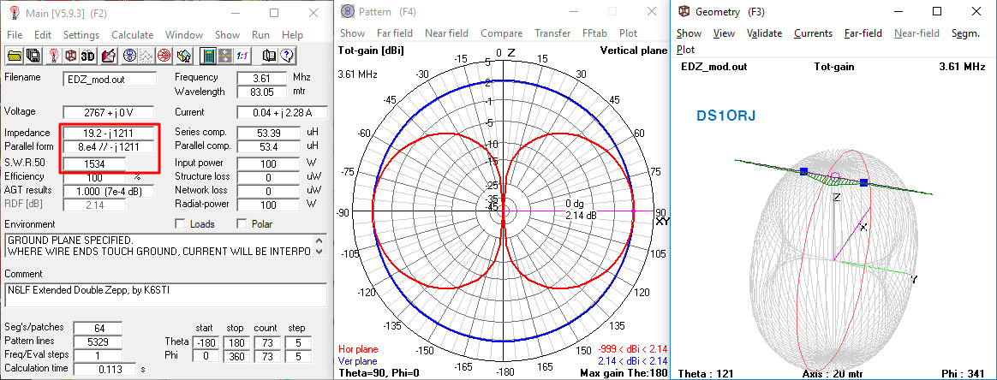Open the Calculate menu
The height and width of the screenshot is (380, 997).
point(132,35)
